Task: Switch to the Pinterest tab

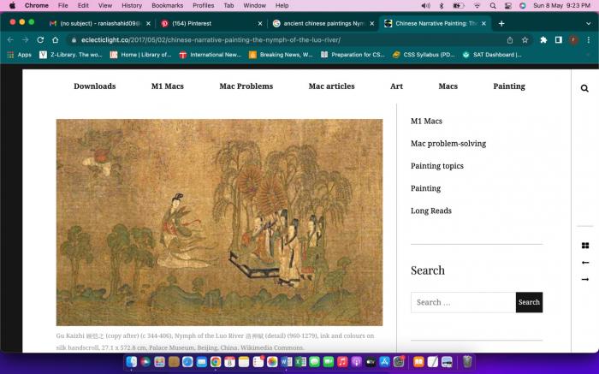Action: [x=211, y=23]
